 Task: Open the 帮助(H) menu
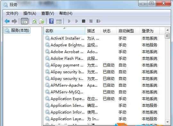click(x=66, y=13)
